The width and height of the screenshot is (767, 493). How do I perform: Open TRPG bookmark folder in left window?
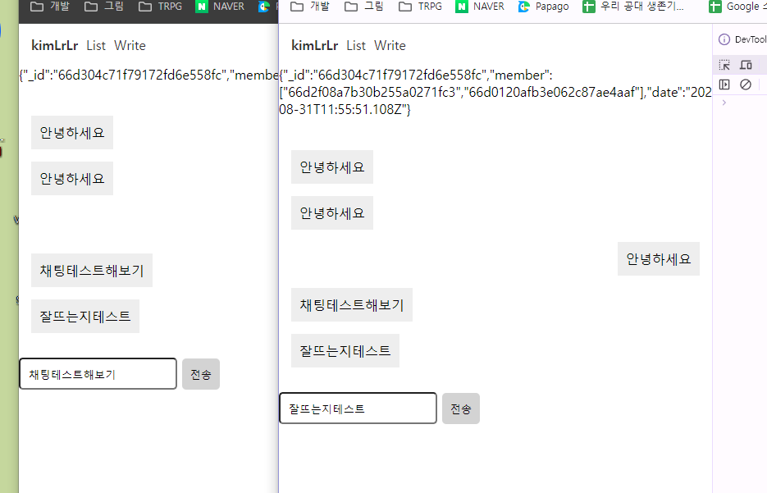[x=161, y=7]
